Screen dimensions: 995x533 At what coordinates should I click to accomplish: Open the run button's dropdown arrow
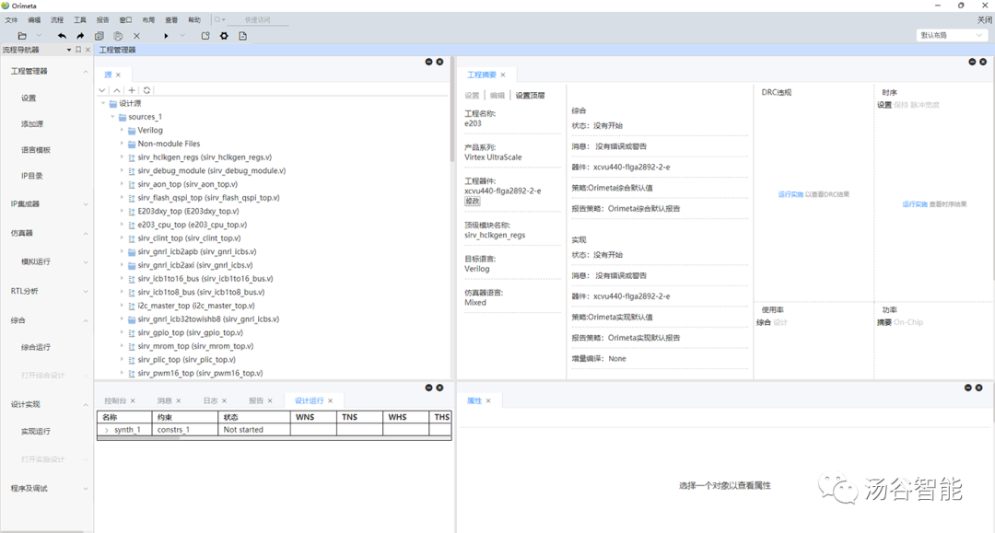coord(181,35)
